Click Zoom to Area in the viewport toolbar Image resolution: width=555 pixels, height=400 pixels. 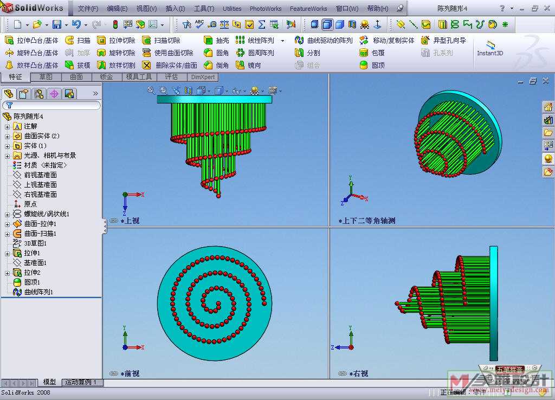tap(163, 91)
